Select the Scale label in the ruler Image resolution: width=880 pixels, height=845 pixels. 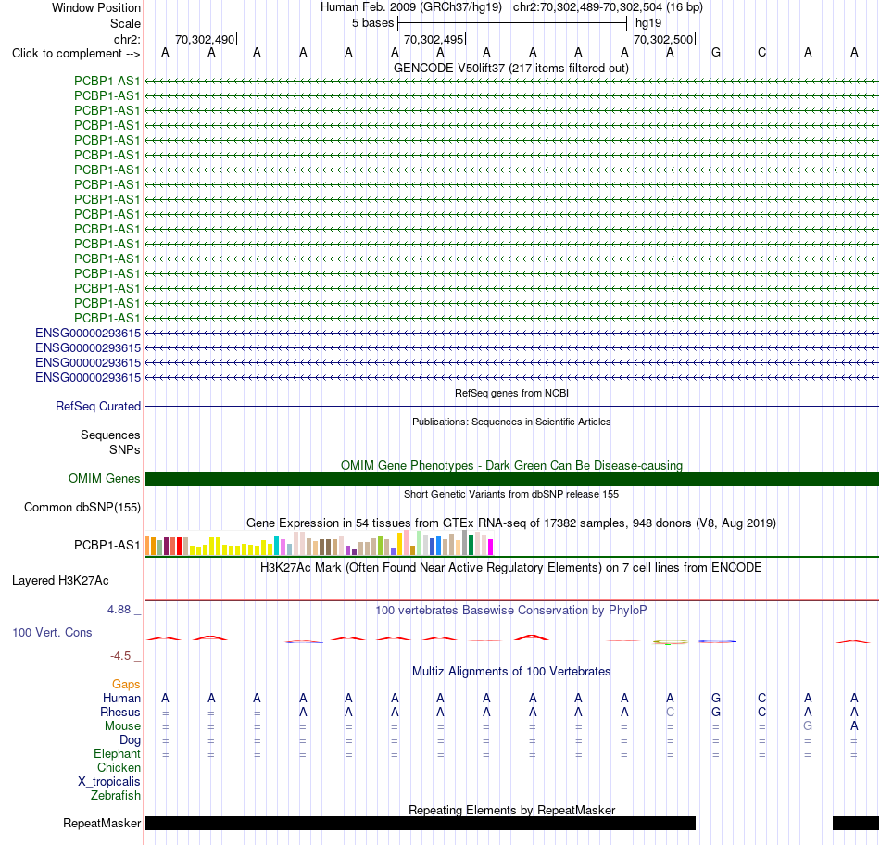(x=125, y=23)
